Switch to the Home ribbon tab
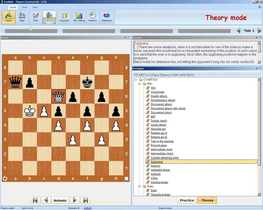Image resolution: width=263 pixels, height=210 pixels. (x=13, y=7)
